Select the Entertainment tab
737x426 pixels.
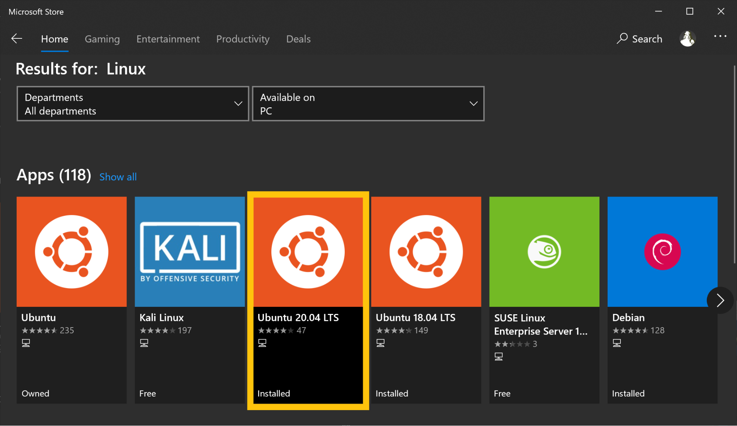click(168, 38)
